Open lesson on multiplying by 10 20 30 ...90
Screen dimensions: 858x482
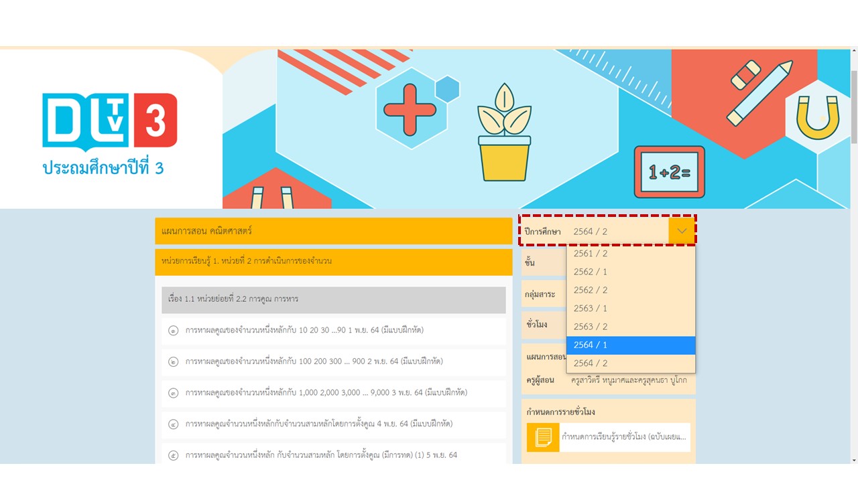304,330
